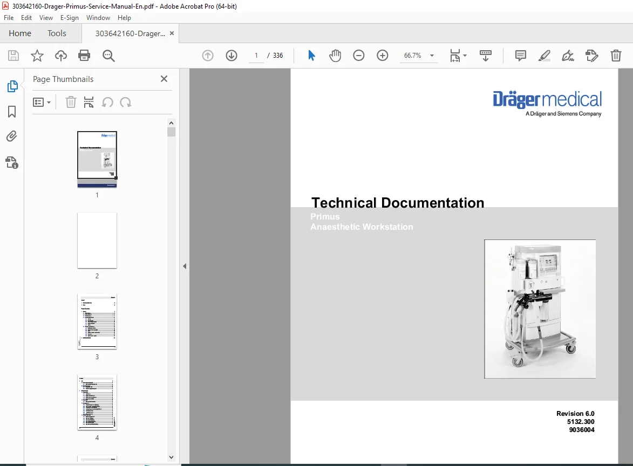Select blank page 2 thumbnail
This screenshot has height=466, width=633.
click(x=97, y=240)
